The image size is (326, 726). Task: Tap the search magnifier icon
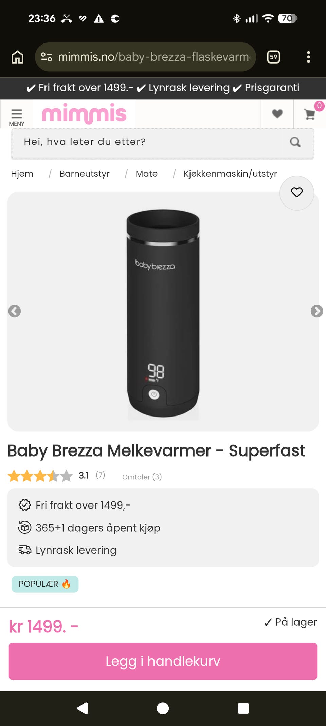tap(295, 142)
